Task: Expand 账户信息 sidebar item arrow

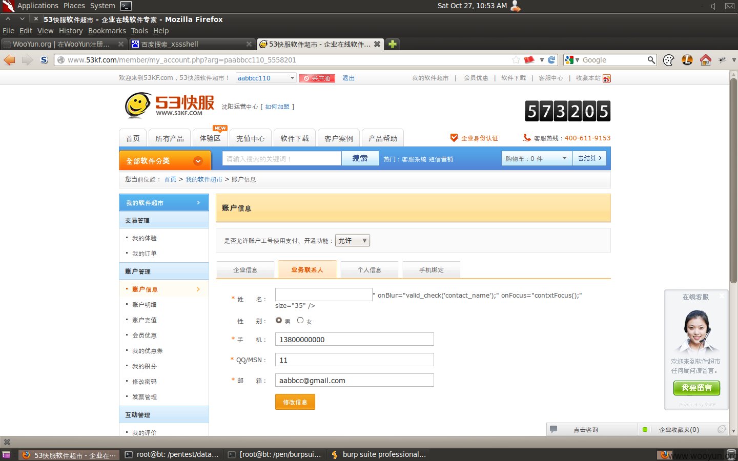Action: [x=198, y=289]
